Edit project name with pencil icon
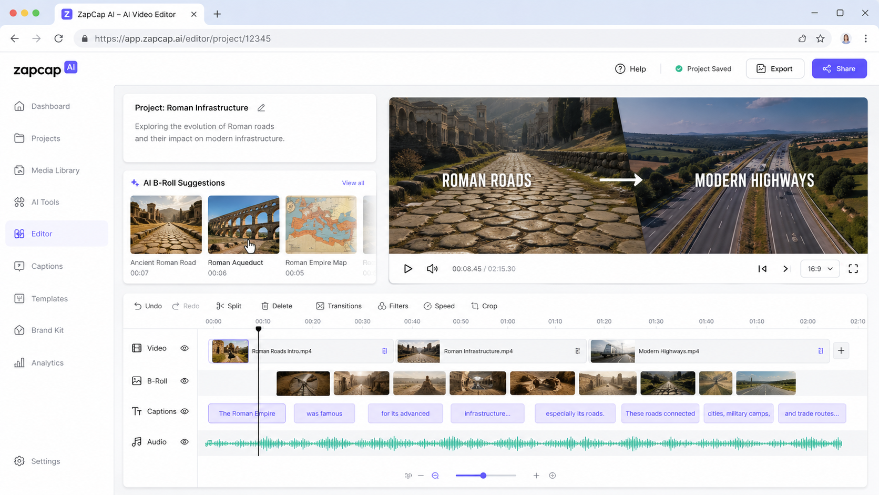The image size is (879, 495). (x=261, y=108)
